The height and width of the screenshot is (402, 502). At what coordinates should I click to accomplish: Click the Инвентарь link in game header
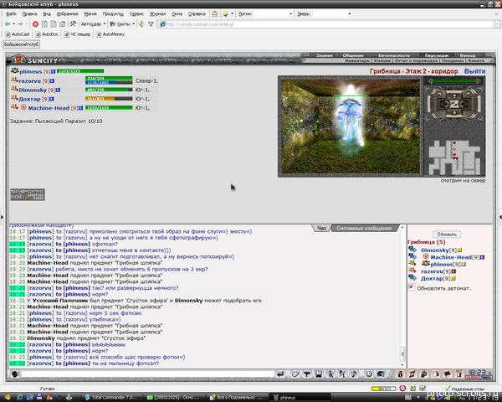[x=357, y=60]
